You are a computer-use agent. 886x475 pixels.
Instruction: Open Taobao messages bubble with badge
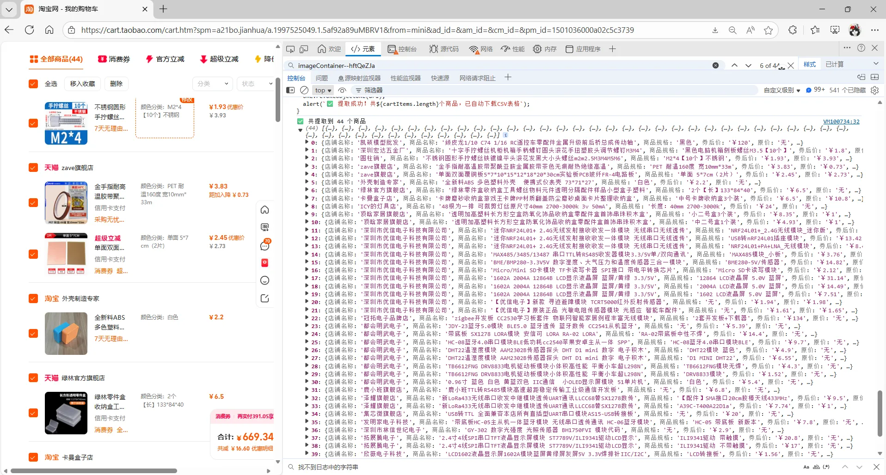265,245
